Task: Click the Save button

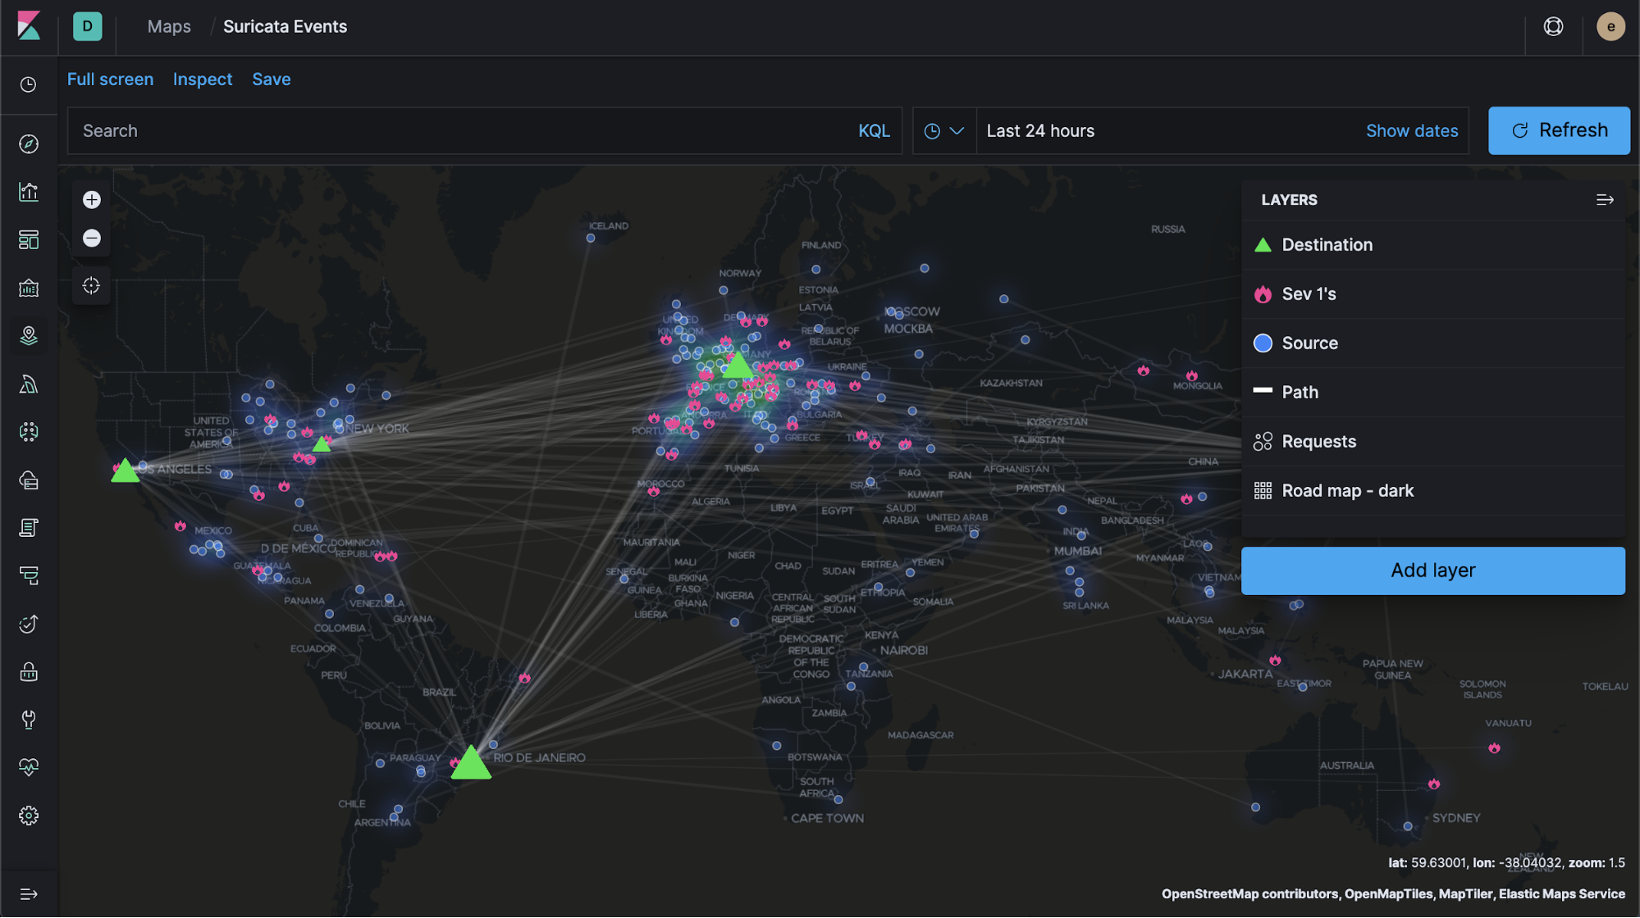Action: pyautogui.click(x=272, y=79)
